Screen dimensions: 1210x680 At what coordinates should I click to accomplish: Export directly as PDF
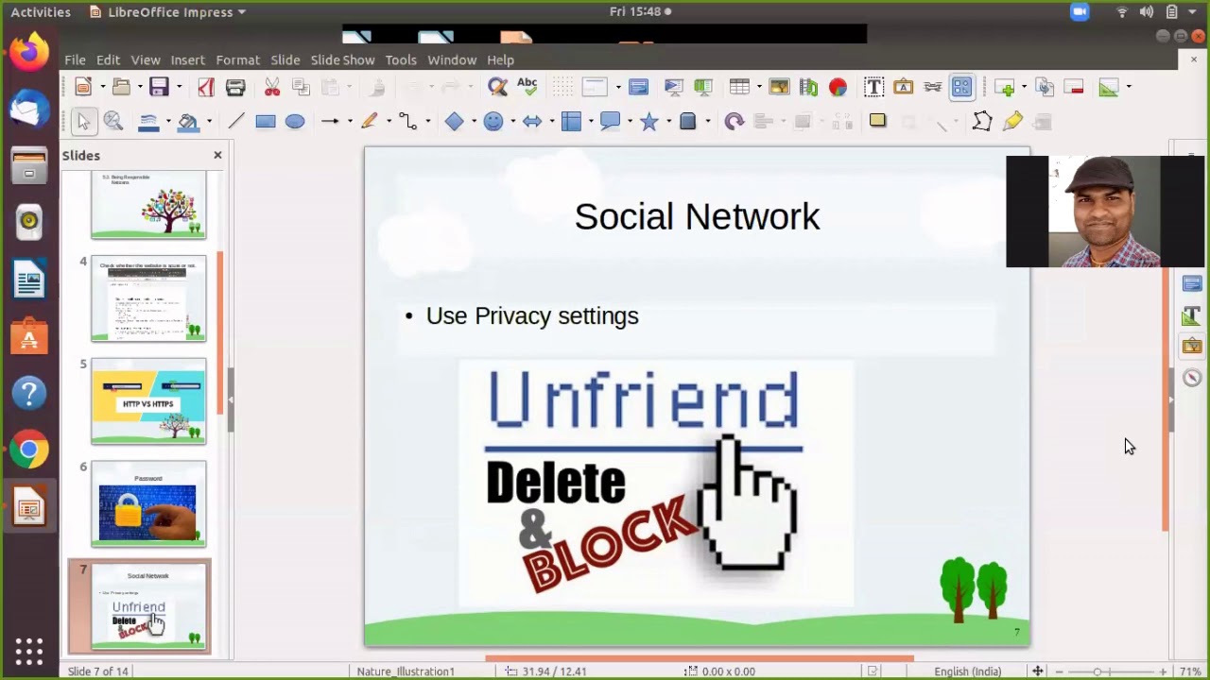coord(206,87)
